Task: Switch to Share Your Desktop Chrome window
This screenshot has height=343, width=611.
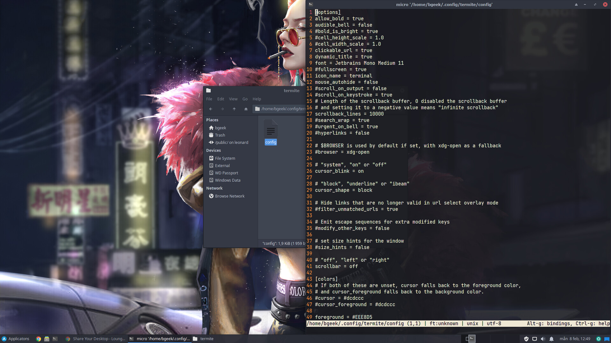Action: pyautogui.click(x=95, y=339)
